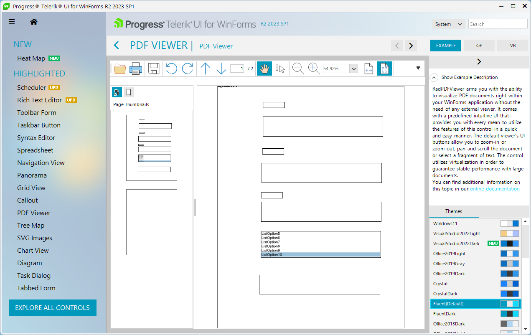Open Rich Text Editor example

coord(39,100)
